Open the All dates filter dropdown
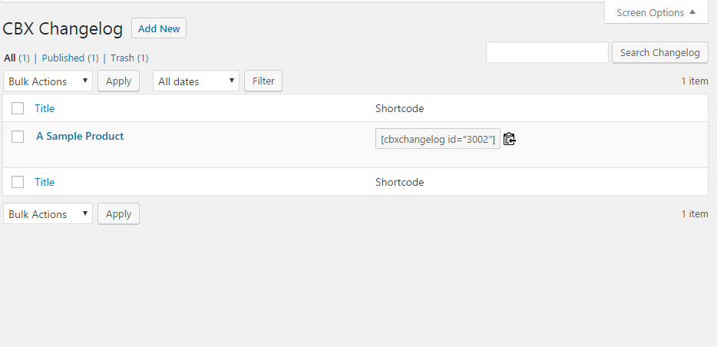This screenshot has height=347, width=717. (x=196, y=81)
